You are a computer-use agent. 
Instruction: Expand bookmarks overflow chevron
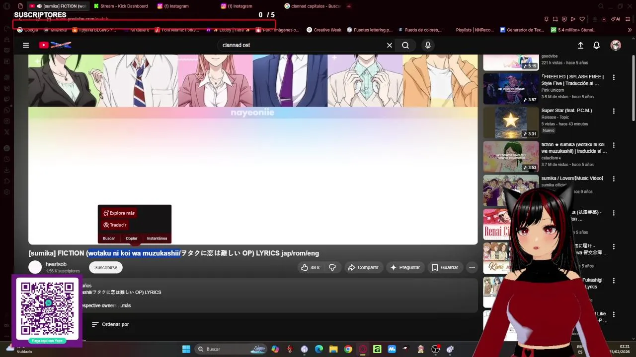pyautogui.click(x=630, y=30)
